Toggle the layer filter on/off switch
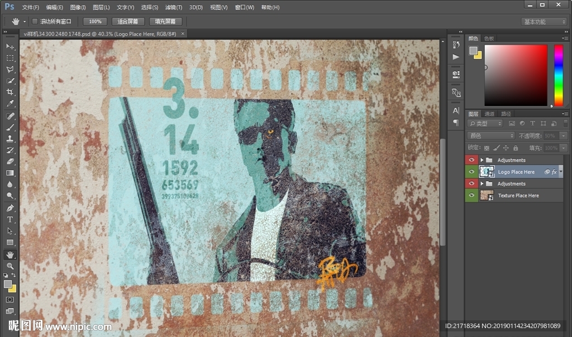 (565, 123)
